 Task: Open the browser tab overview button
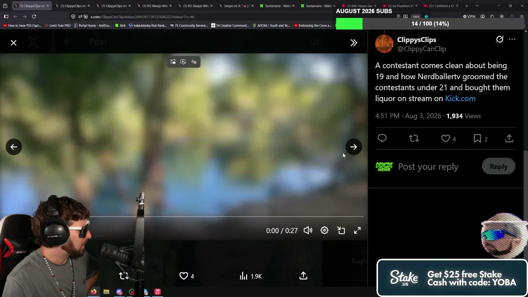click(5, 6)
